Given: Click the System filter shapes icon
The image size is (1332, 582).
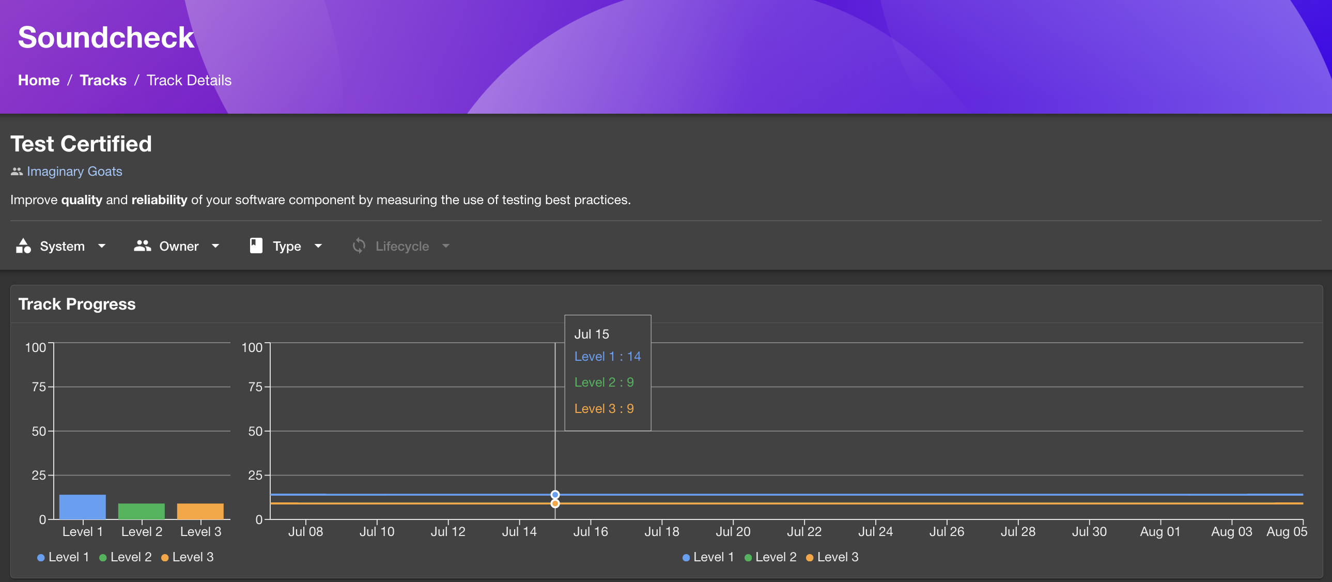Looking at the screenshot, I should pyautogui.click(x=23, y=246).
